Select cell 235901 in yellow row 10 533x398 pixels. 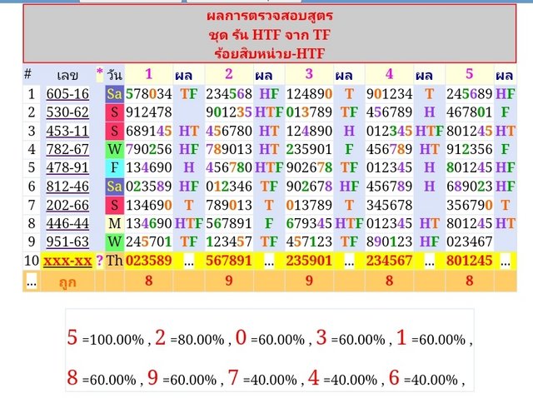(309, 261)
